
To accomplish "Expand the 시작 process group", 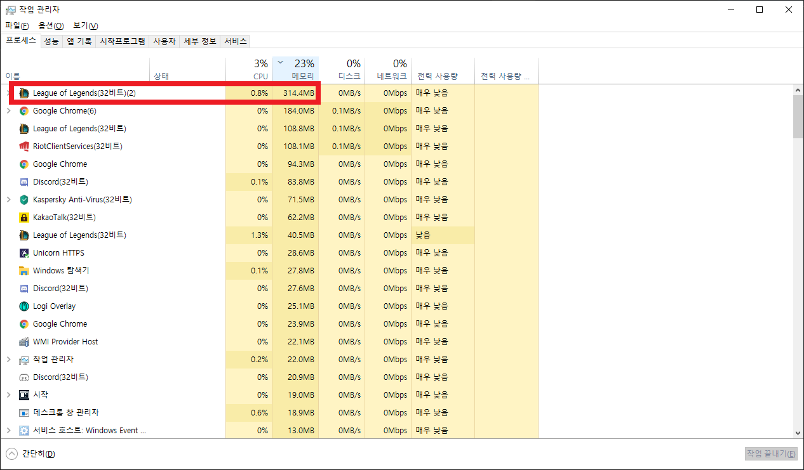I will pos(8,395).
